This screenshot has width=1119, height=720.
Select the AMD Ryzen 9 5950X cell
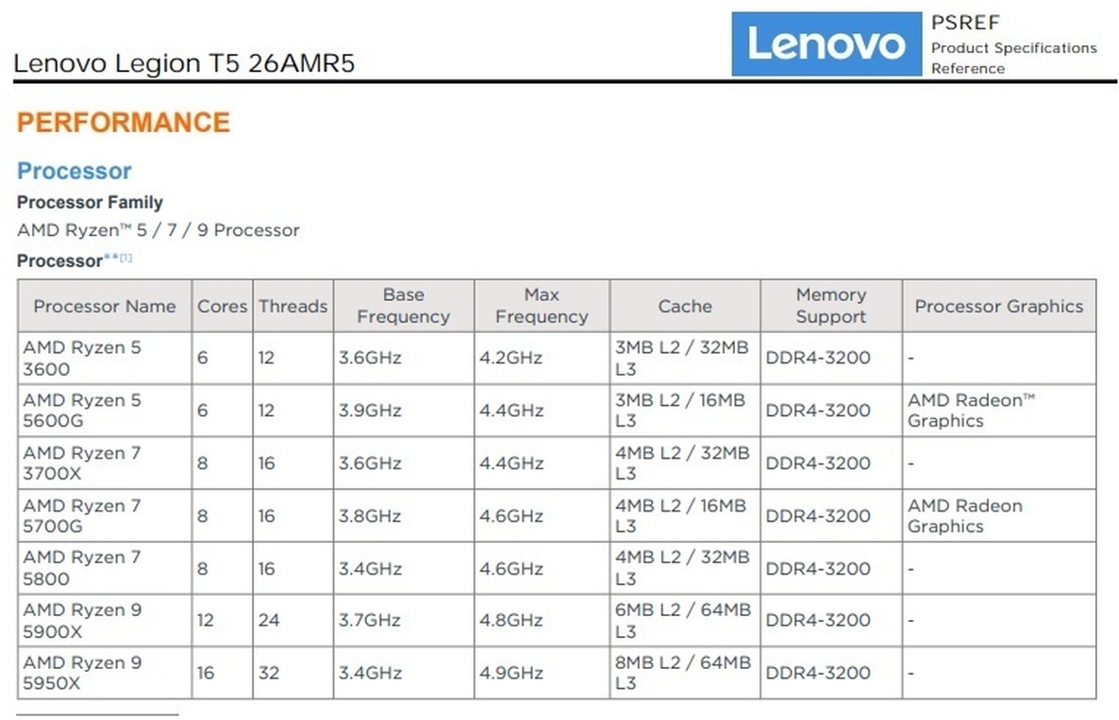pos(82,673)
